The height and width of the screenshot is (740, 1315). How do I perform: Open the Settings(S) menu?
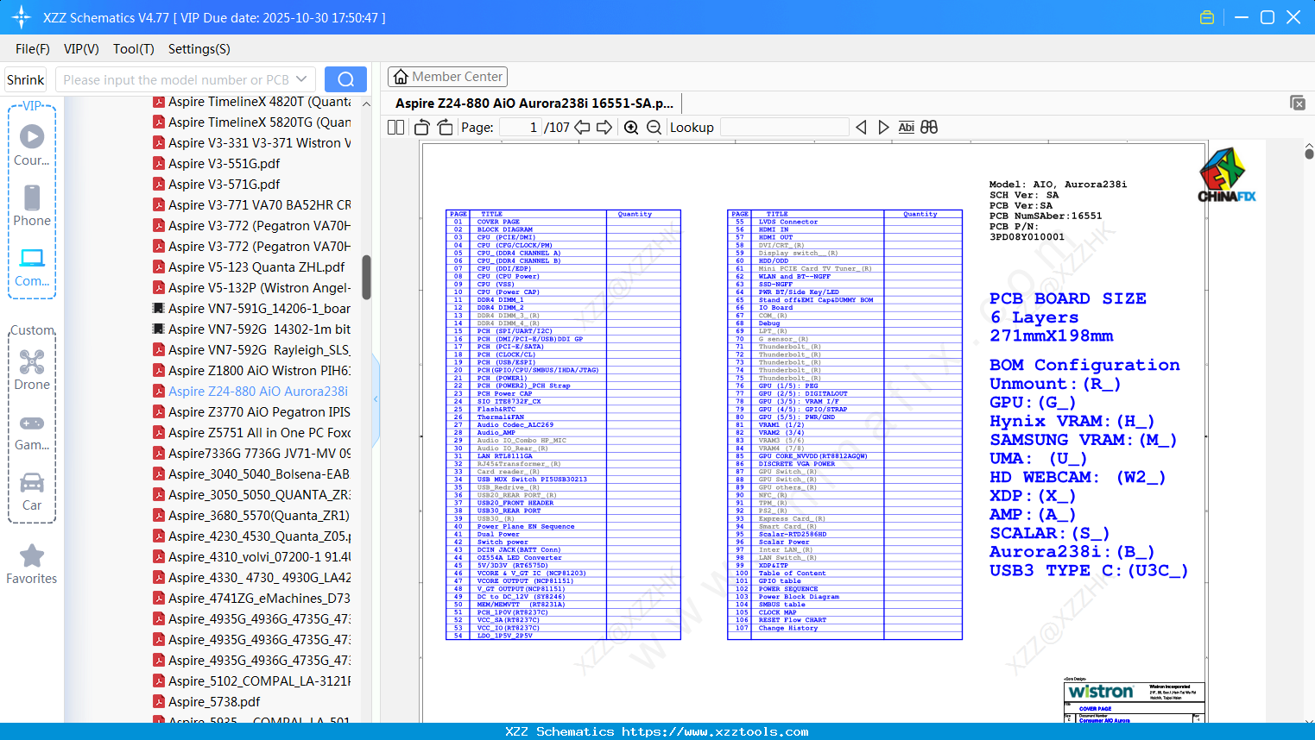pyautogui.click(x=199, y=49)
